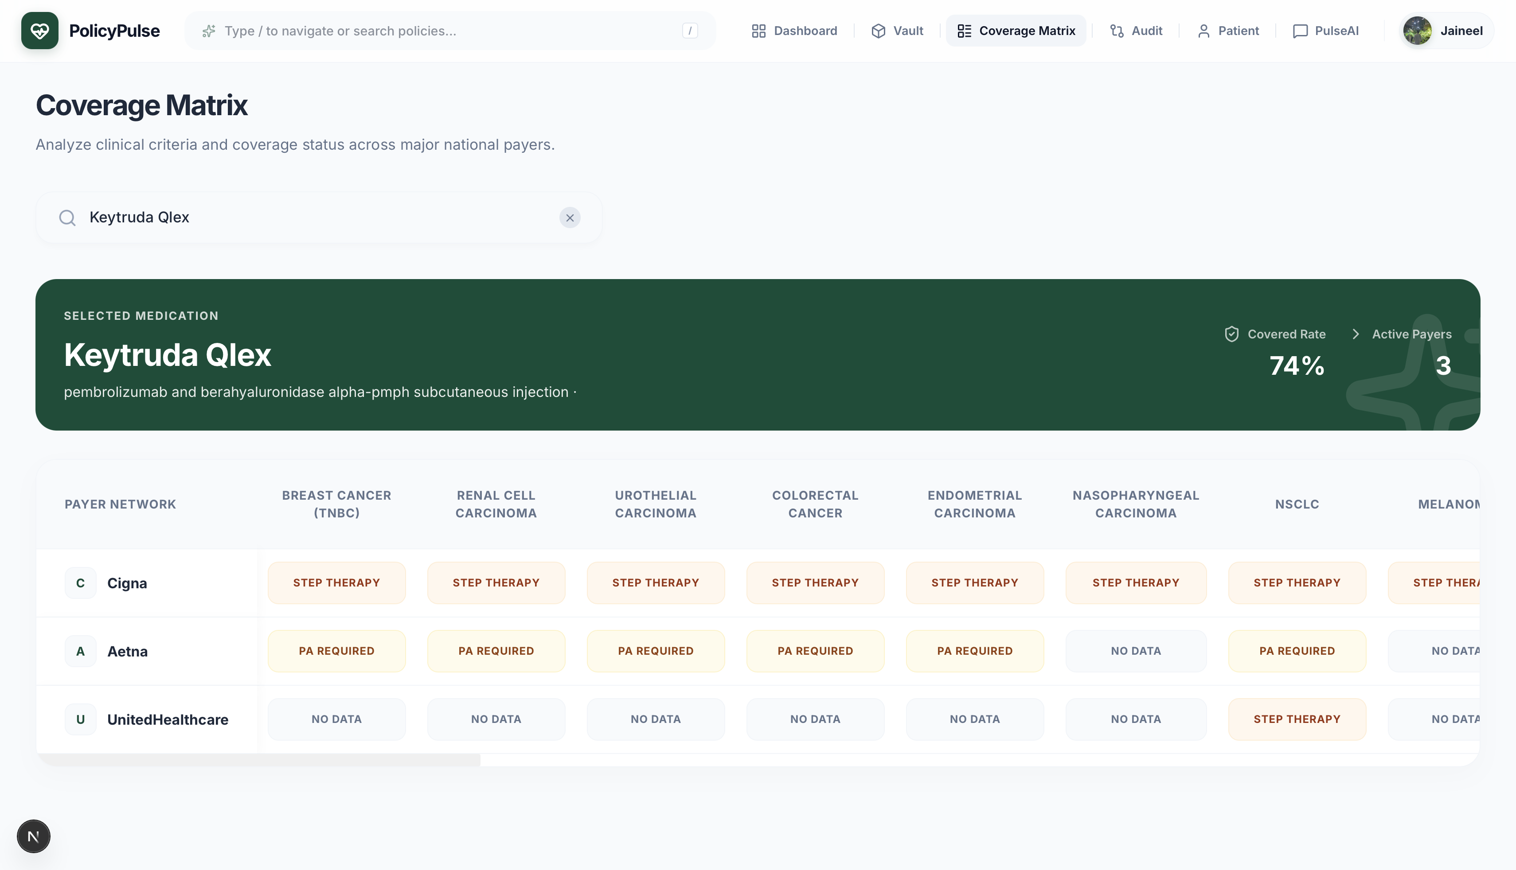1516x870 pixels.
Task: Click the magnifier icon in medication search
Action: (x=67, y=217)
